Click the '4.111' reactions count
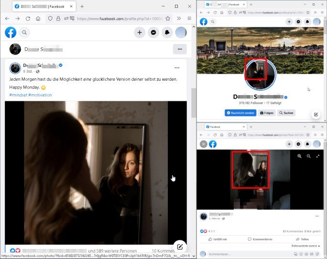This screenshot has width=327, height=259. tap(212, 231)
